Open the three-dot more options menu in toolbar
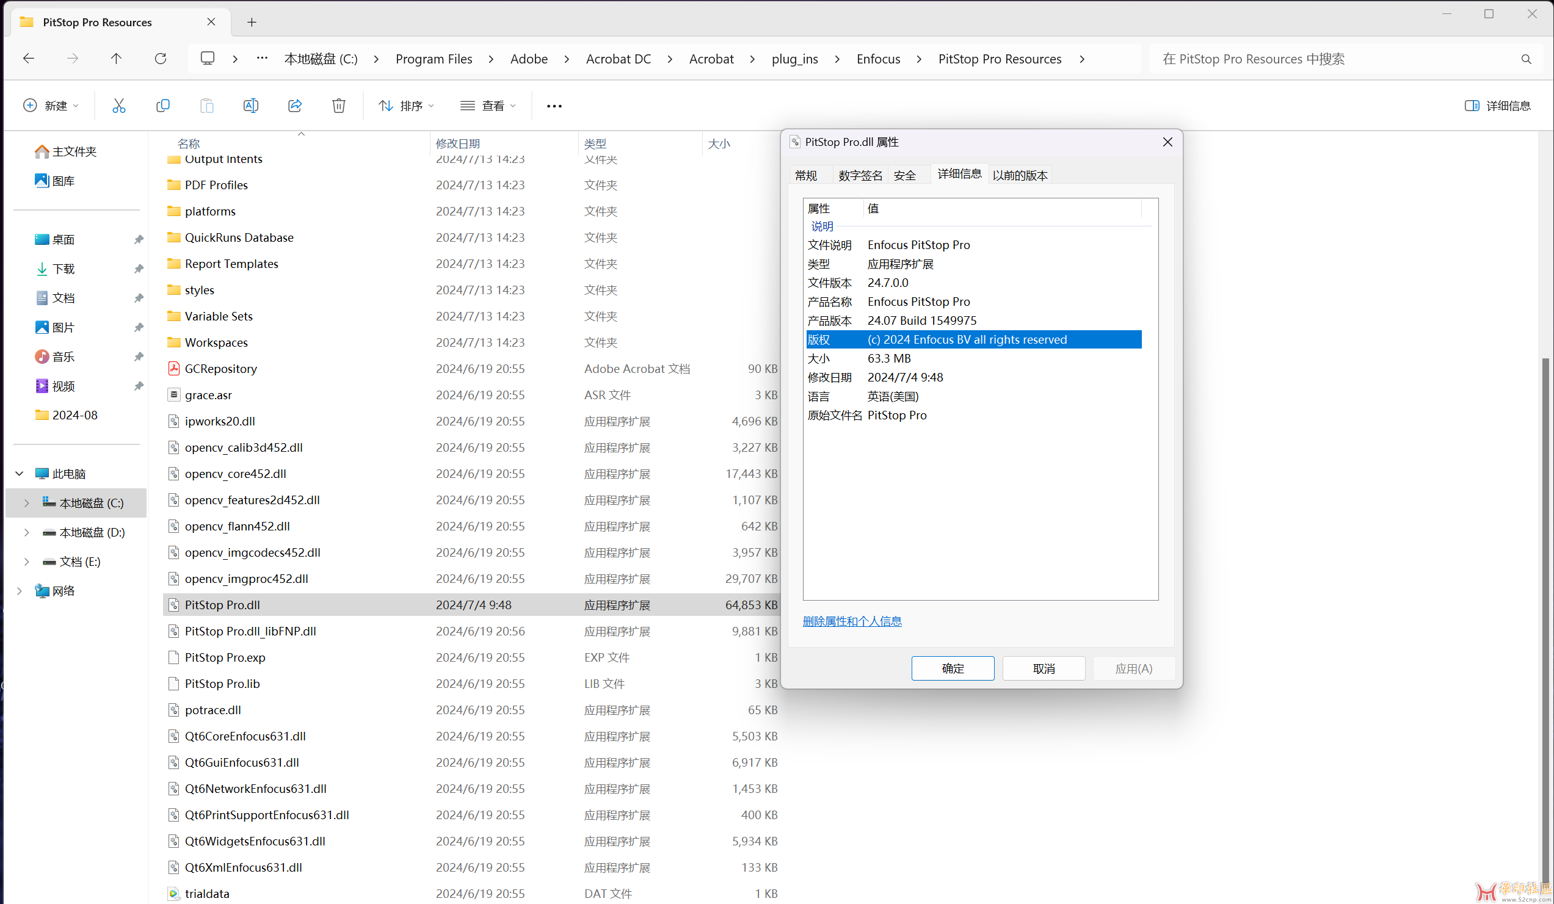This screenshot has height=904, width=1554. click(554, 106)
